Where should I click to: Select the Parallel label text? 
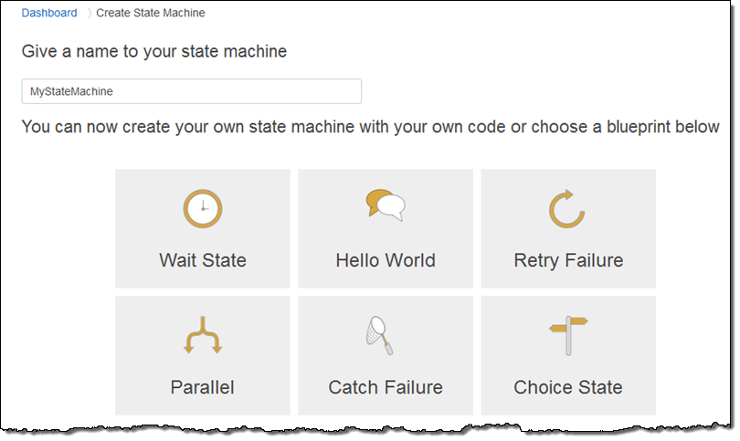pyautogui.click(x=202, y=387)
